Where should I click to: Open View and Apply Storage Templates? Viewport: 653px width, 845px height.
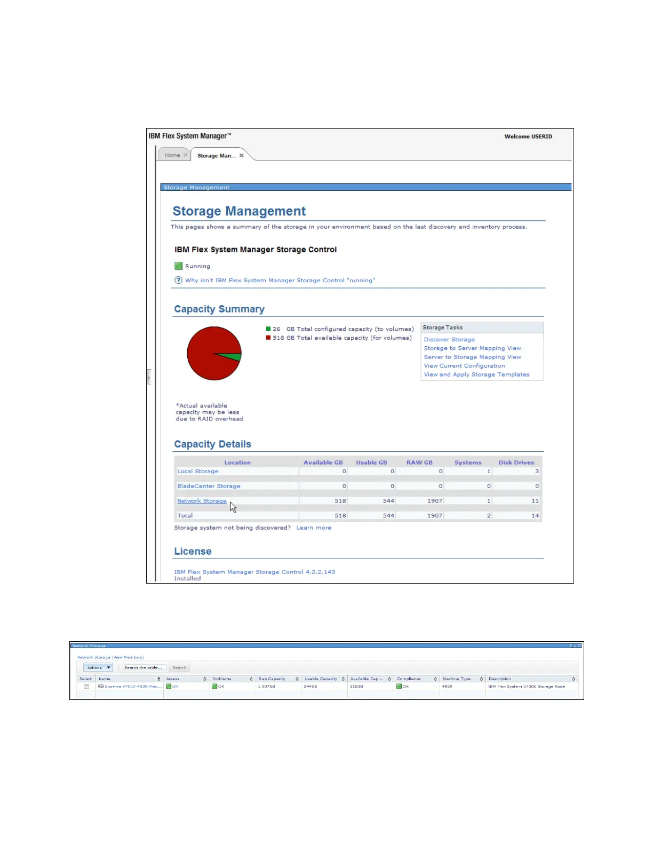tap(476, 374)
